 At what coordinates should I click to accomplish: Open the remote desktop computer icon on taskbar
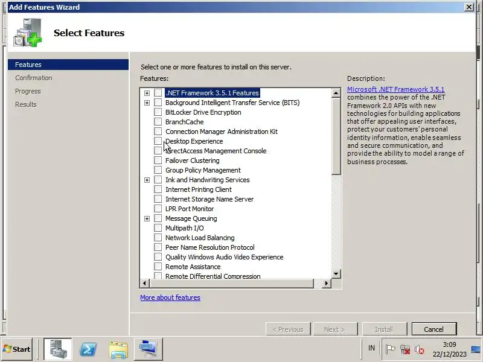pyautogui.click(x=148, y=349)
